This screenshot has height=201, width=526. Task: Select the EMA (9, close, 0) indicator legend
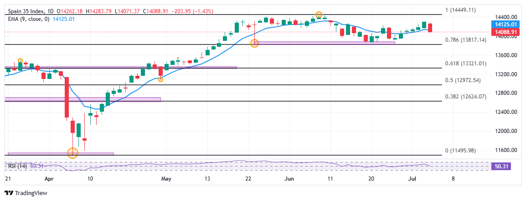pos(27,19)
